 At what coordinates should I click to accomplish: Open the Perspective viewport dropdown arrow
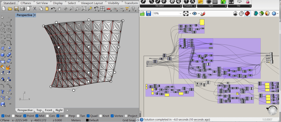click(x=35, y=15)
